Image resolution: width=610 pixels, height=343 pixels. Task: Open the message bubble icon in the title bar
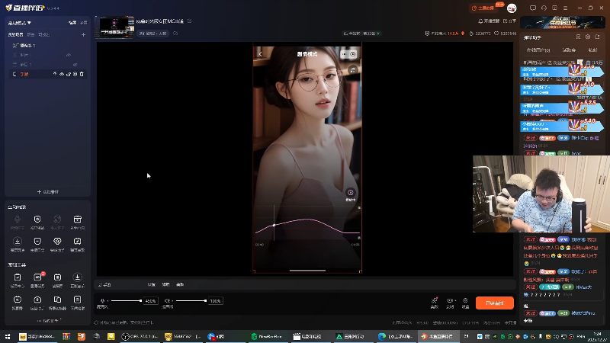pos(533,8)
